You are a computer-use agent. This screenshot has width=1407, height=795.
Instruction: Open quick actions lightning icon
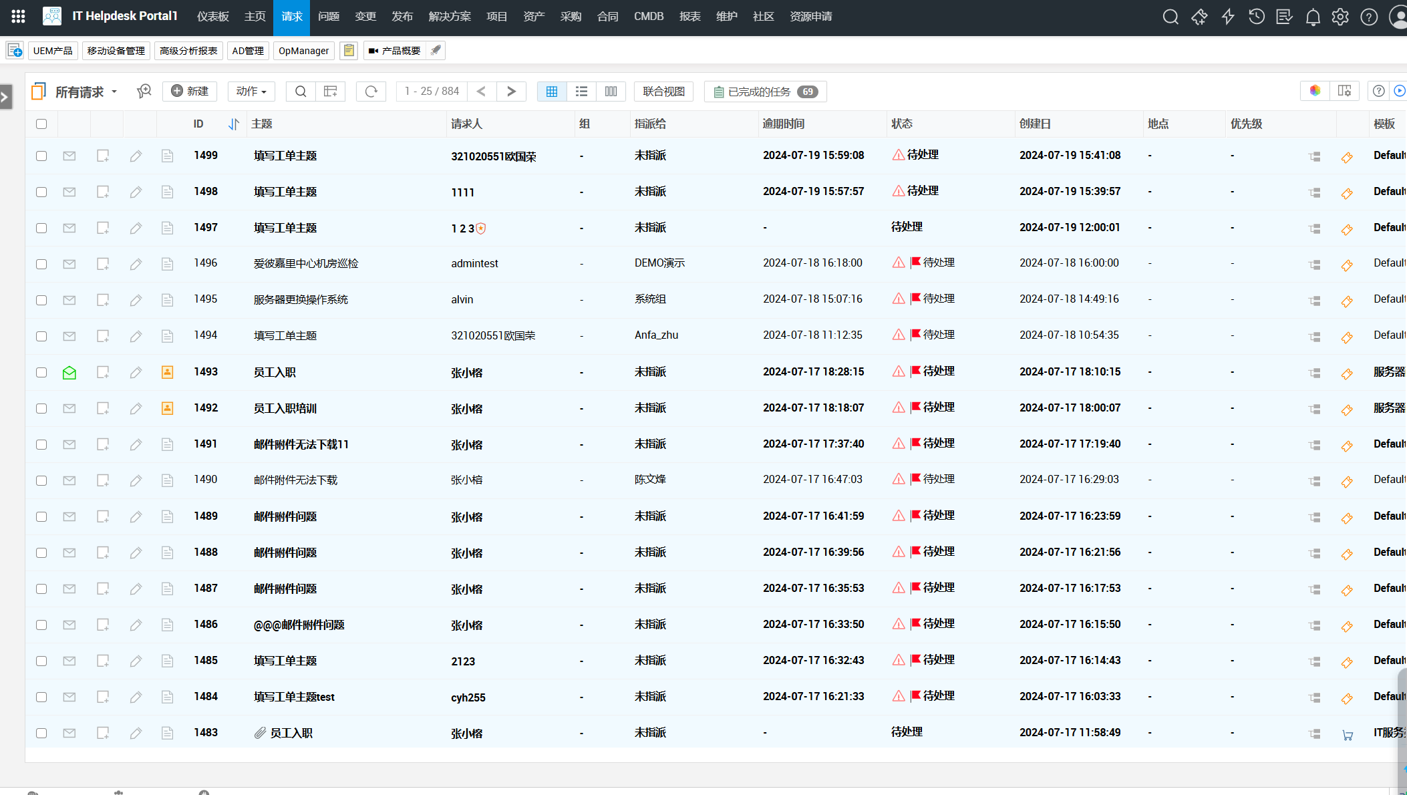tap(1227, 17)
